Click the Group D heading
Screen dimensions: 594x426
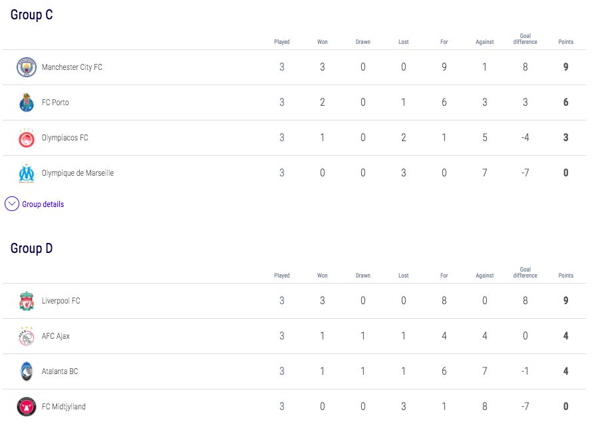click(31, 248)
